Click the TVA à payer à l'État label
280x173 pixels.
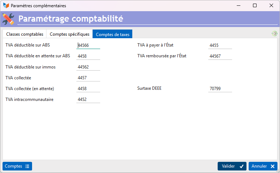(155, 45)
